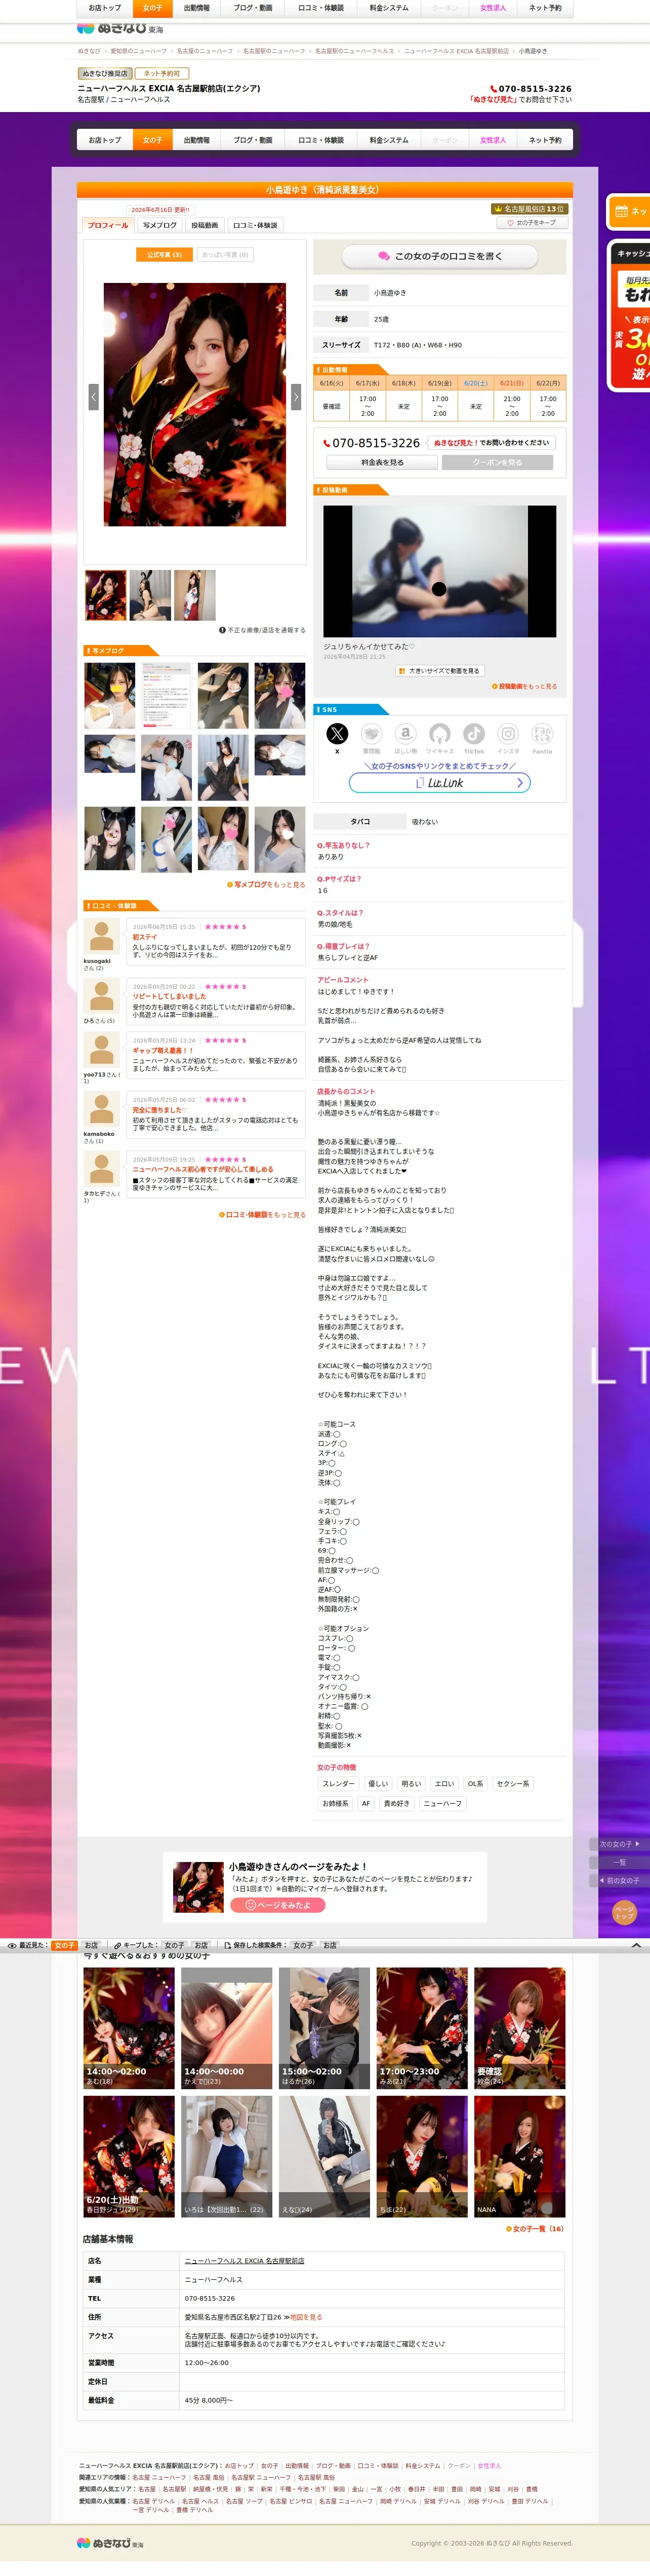The height and width of the screenshot is (2576, 650).
Task: Expand 写メブログをもっと見る
Action: tap(267, 884)
